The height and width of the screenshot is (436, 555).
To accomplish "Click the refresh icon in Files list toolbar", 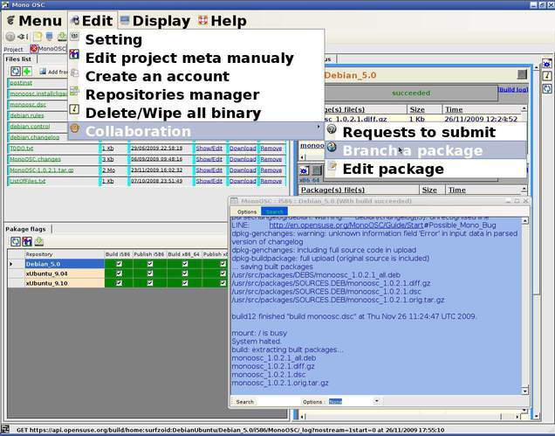I will (16, 72).
